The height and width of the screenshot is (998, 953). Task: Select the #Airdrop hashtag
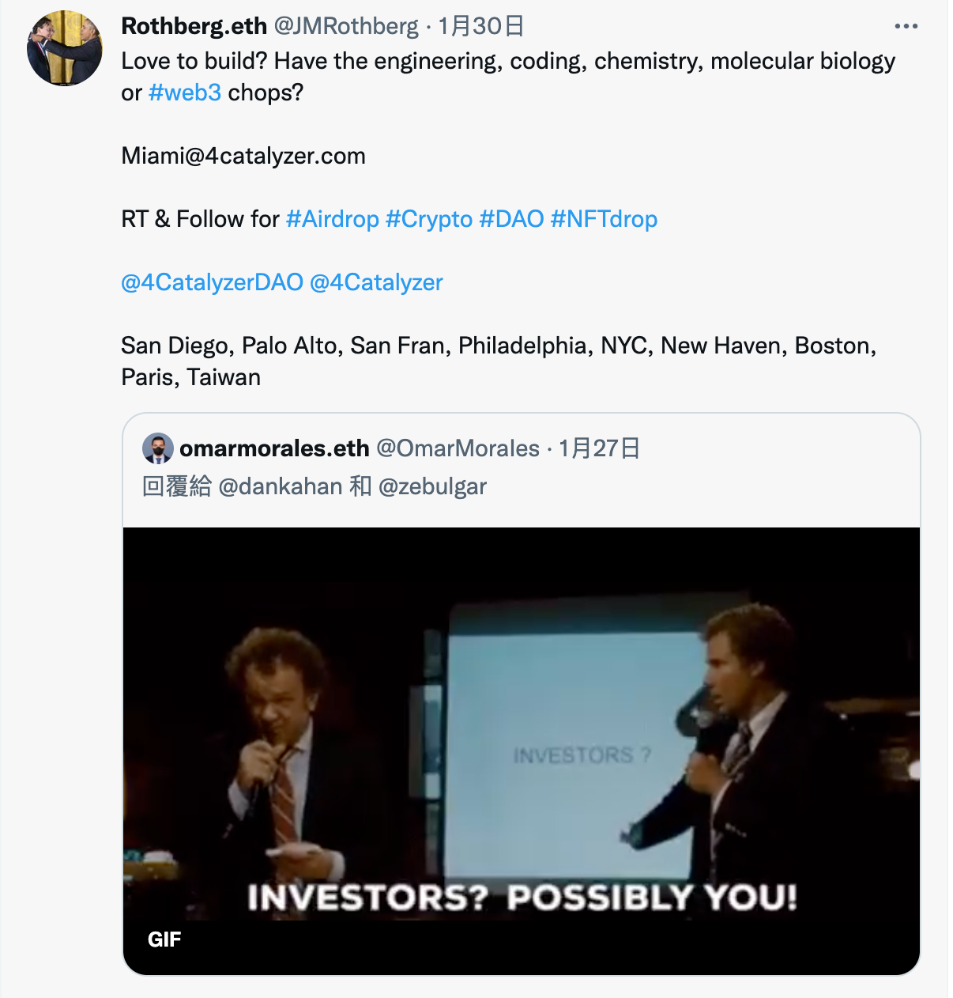coord(333,219)
